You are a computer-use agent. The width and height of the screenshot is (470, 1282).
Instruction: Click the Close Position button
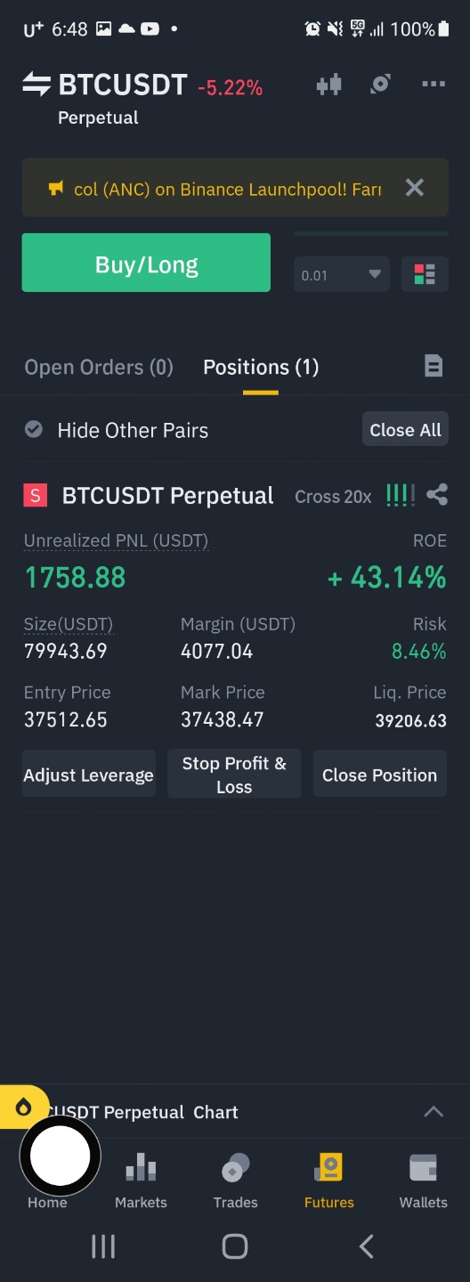(380, 774)
